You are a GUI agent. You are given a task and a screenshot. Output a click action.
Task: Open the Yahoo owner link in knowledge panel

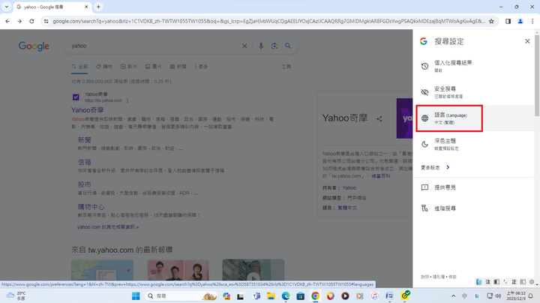coord(349,187)
